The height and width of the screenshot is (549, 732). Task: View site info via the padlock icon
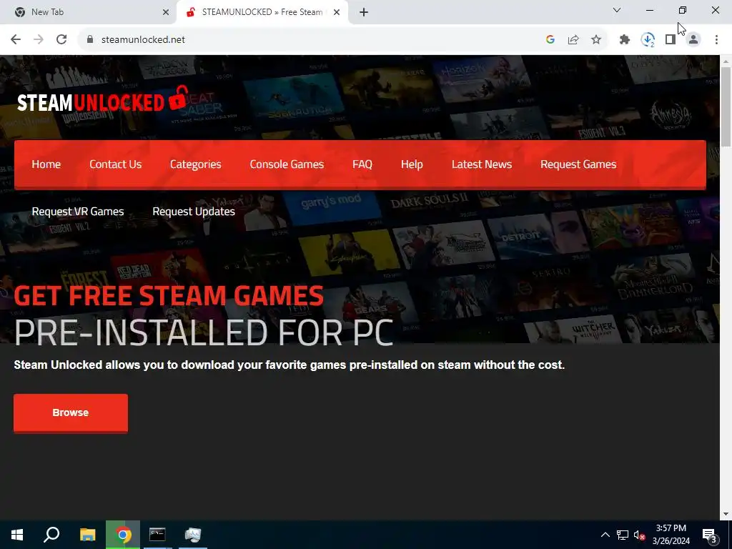pyautogui.click(x=90, y=40)
